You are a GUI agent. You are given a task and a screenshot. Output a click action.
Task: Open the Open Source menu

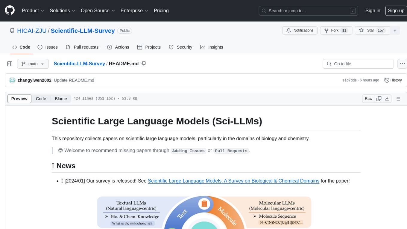tap(98, 10)
